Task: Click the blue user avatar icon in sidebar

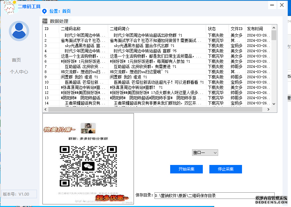Action: [x=19, y=31]
